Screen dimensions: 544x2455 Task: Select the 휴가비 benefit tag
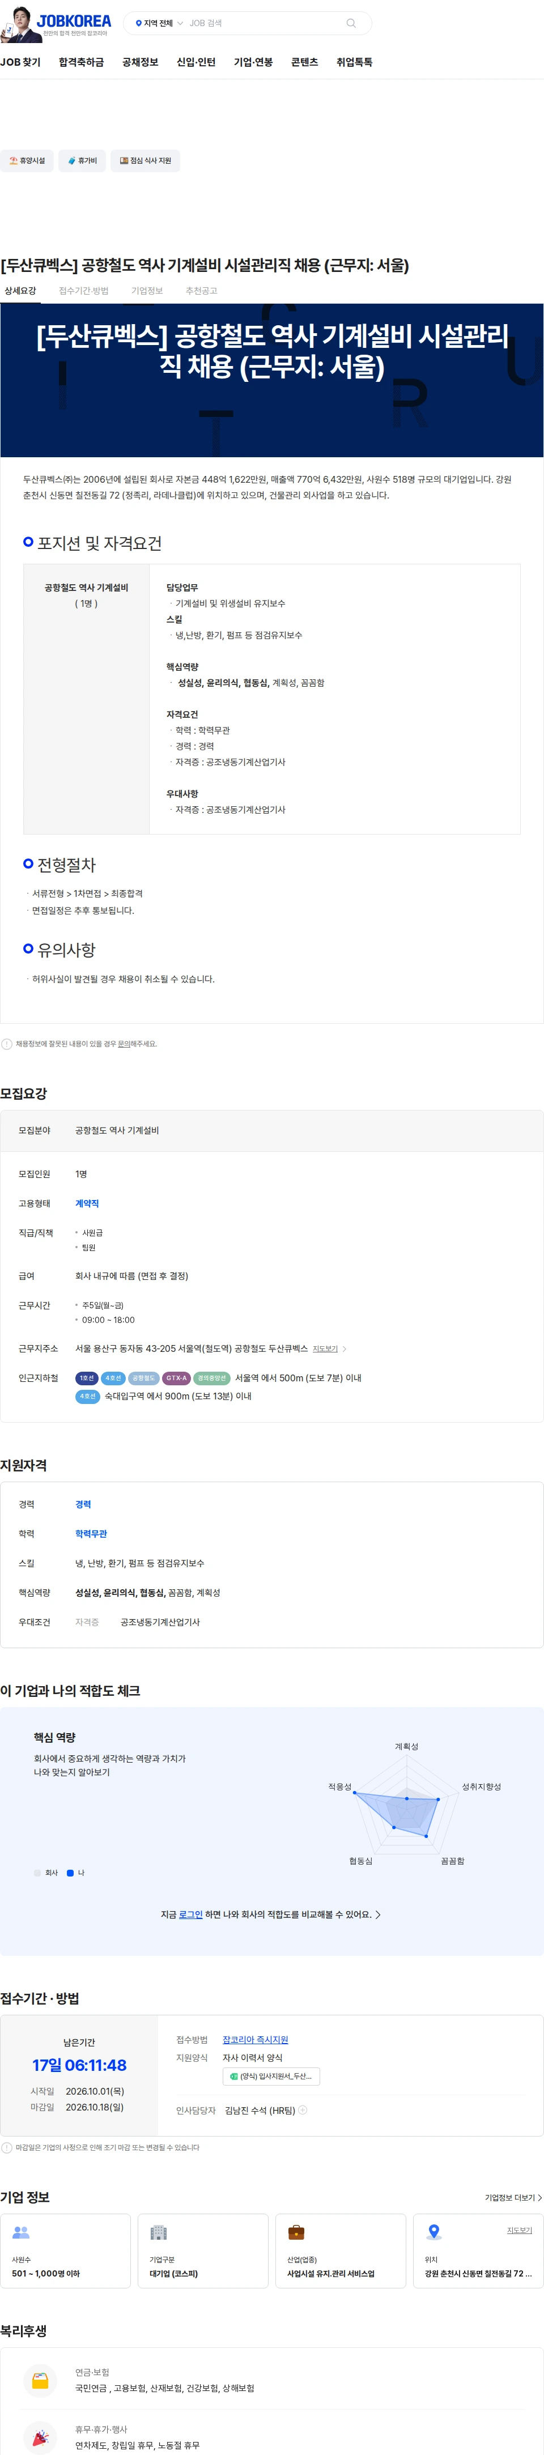pos(82,160)
